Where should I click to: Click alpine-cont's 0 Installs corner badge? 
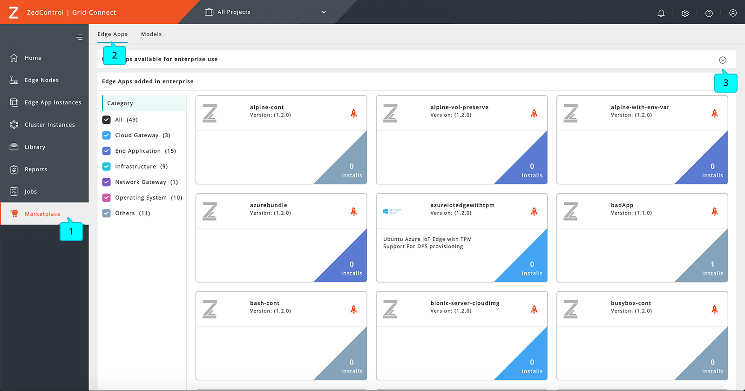click(x=352, y=170)
